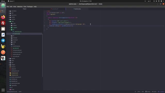
Task: Open api.suite.yml in project tree
Action: click(16, 48)
